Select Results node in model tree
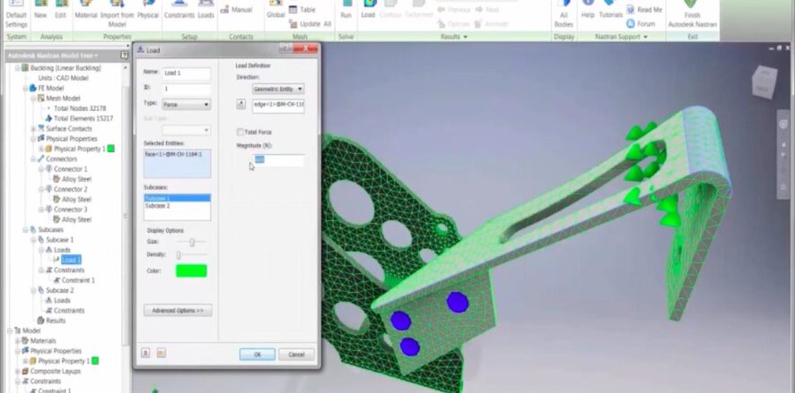This screenshot has height=393, width=795. click(56, 320)
